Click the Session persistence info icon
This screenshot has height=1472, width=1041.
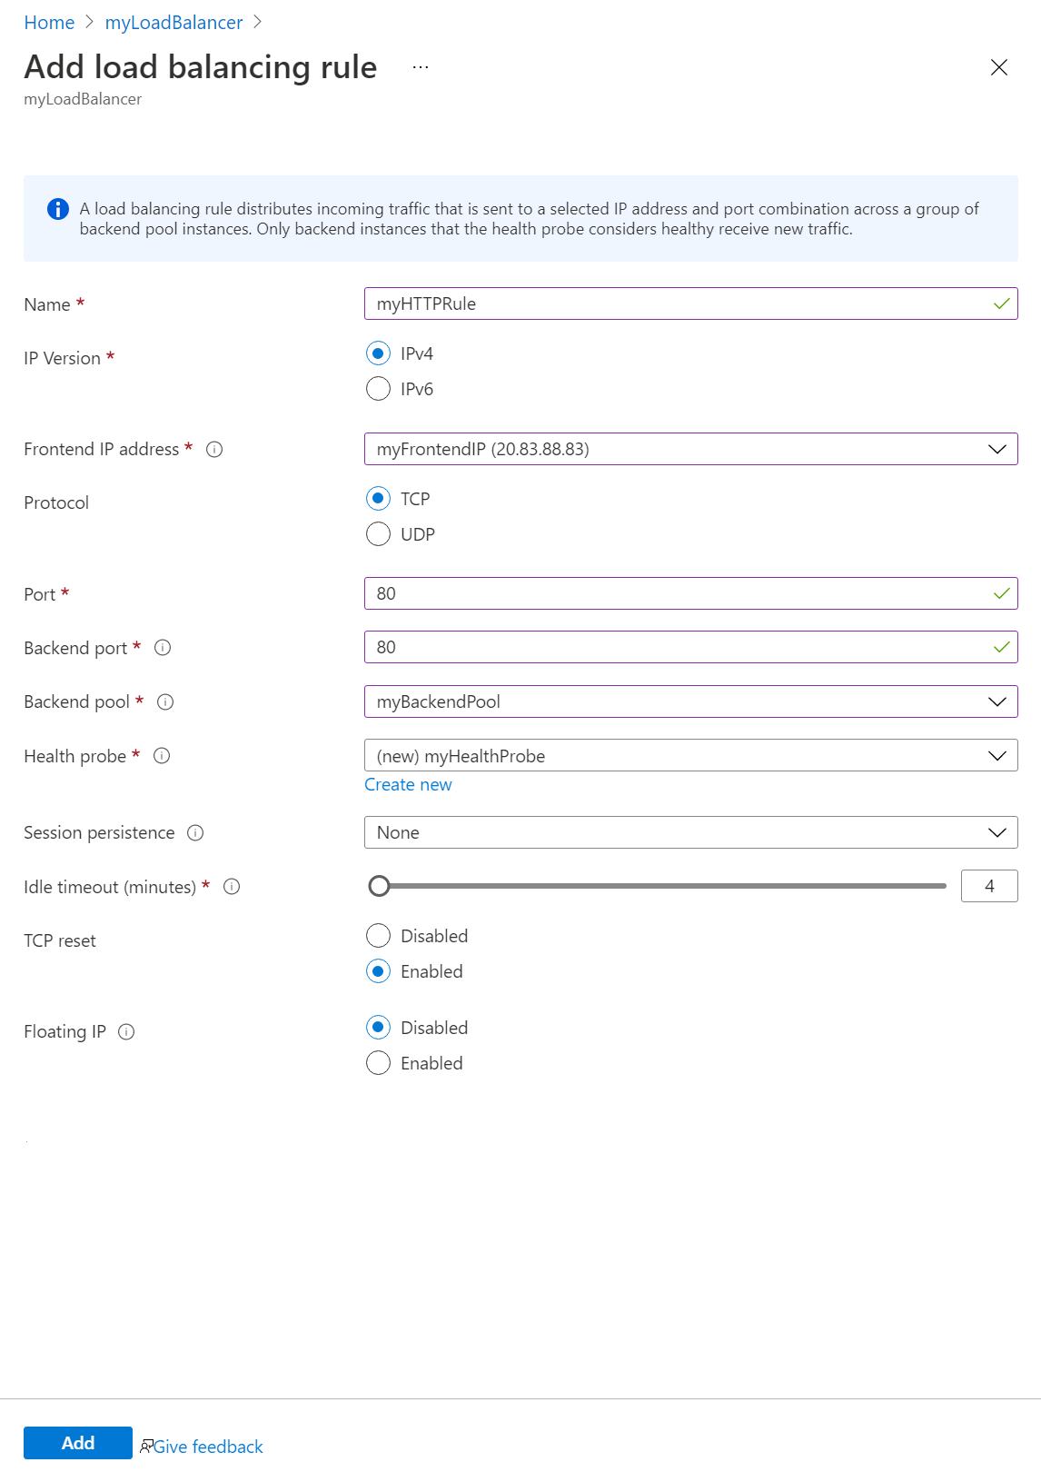(x=195, y=832)
